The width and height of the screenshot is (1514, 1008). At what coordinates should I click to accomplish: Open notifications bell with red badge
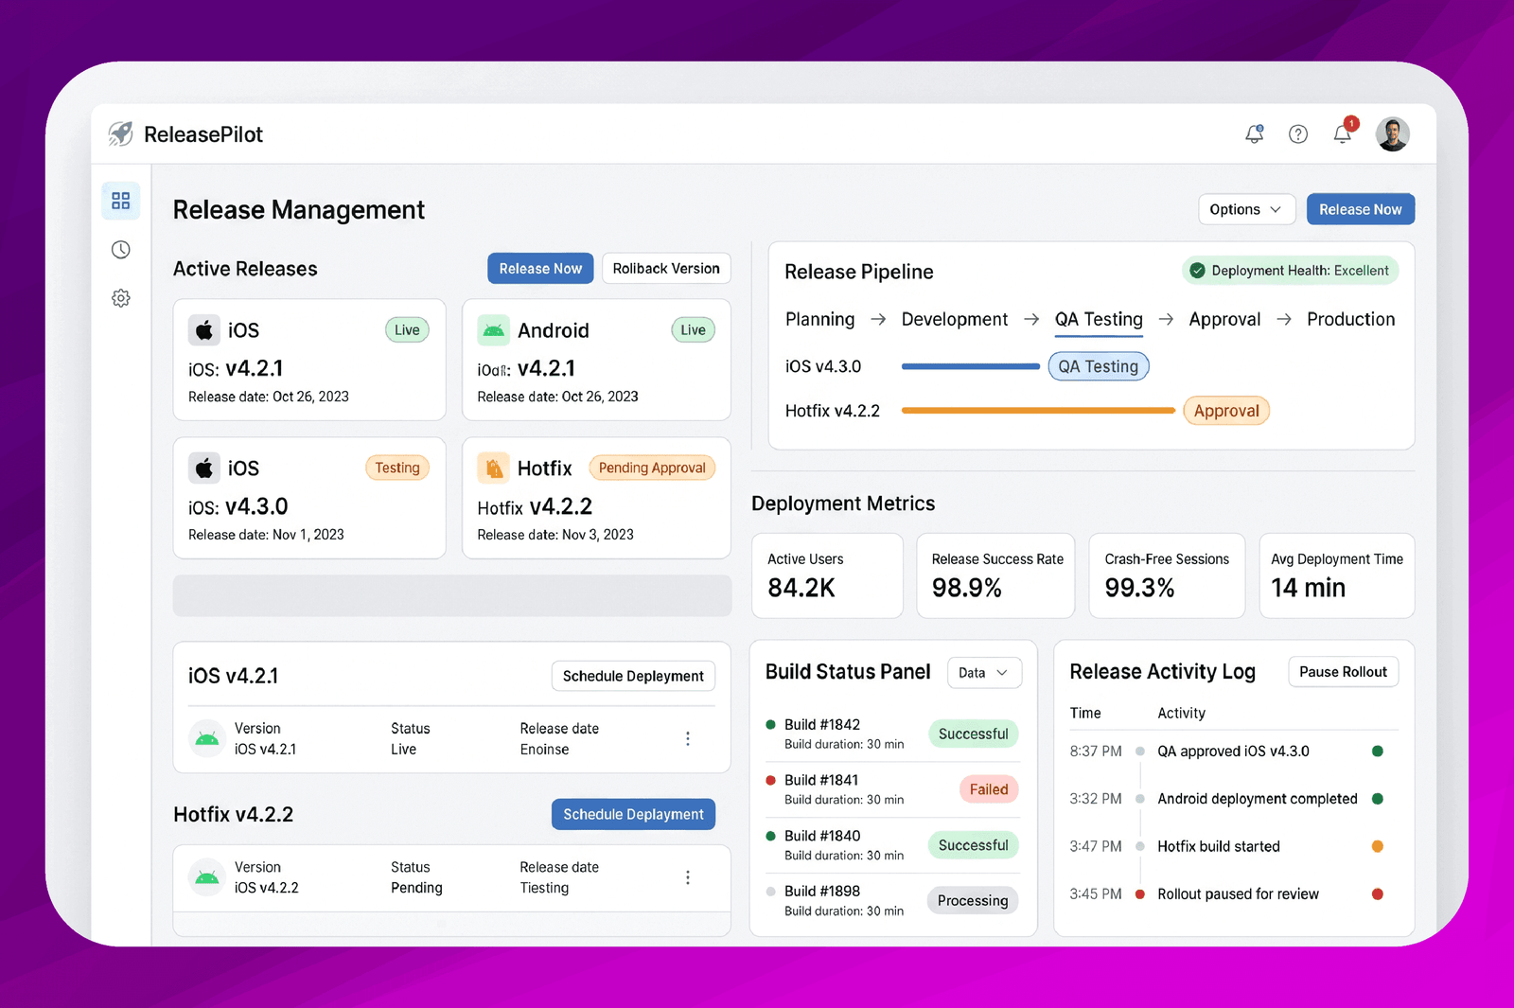pyautogui.click(x=1344, y=133)
